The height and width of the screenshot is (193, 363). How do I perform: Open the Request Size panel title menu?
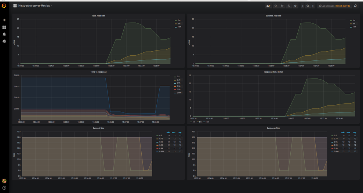[x=99, y=128]
